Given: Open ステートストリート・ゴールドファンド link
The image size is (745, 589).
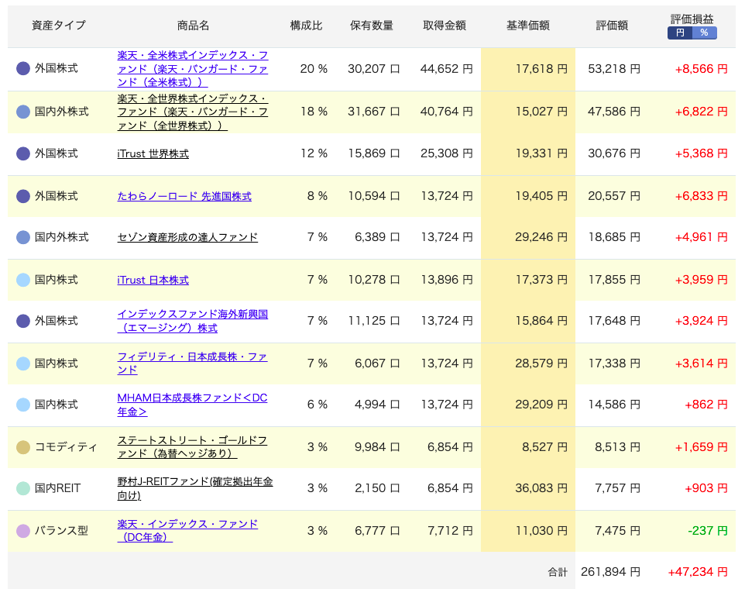Looking at the screenshot, I should click(192, 447).
